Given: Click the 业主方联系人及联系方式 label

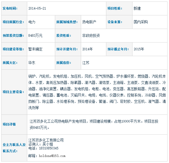Looking at the screenshot, I should 14,148.
